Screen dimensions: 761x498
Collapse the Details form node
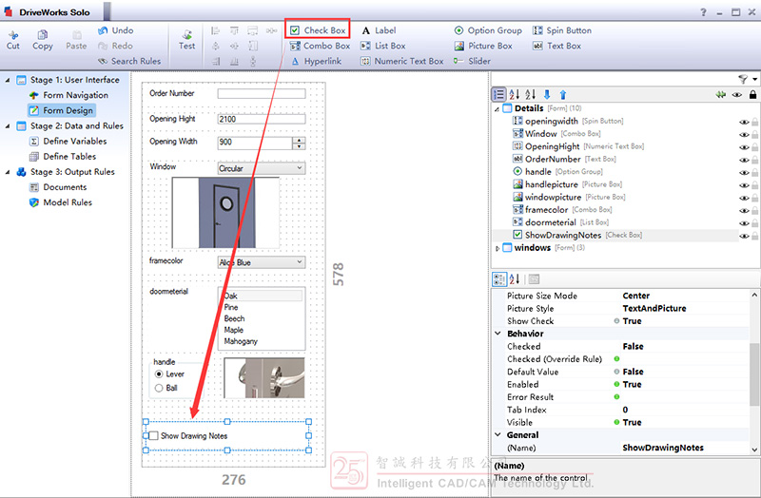click(497, 109)
